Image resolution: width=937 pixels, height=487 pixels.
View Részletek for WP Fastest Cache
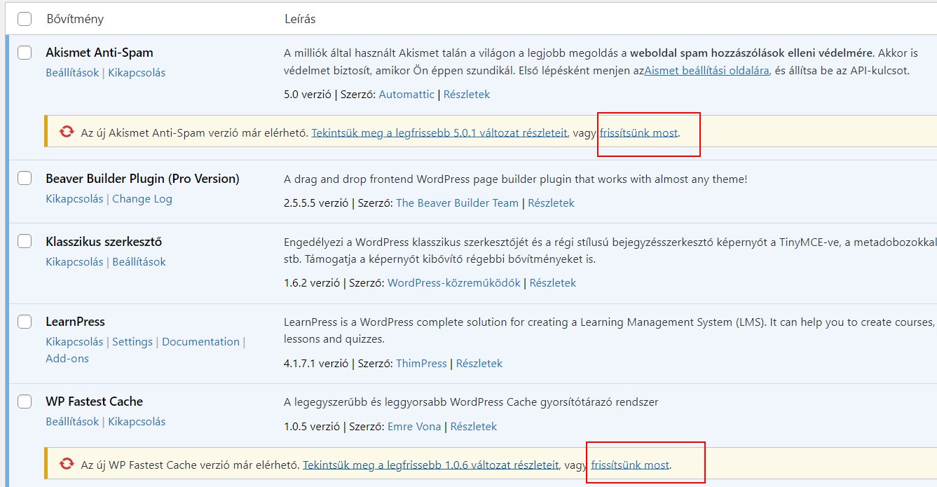[474, 426]
